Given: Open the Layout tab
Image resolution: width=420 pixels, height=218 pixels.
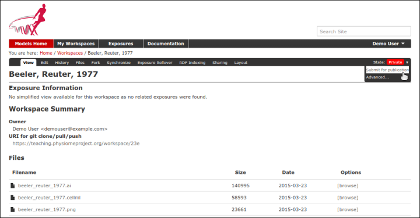Looking at the screenshot, I should tap(241, 63).
